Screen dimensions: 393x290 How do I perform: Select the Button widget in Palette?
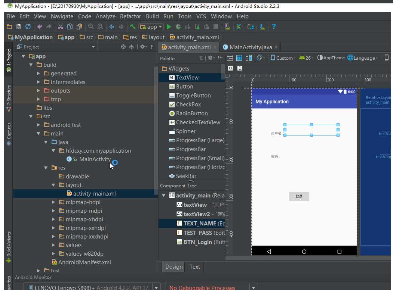click(184, 87)
